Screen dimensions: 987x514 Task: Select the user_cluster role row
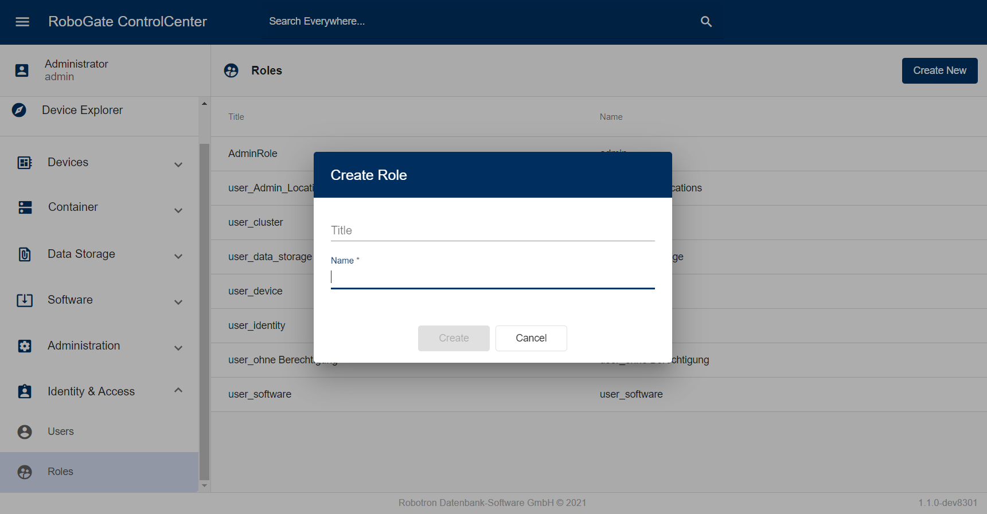[599, 222]
